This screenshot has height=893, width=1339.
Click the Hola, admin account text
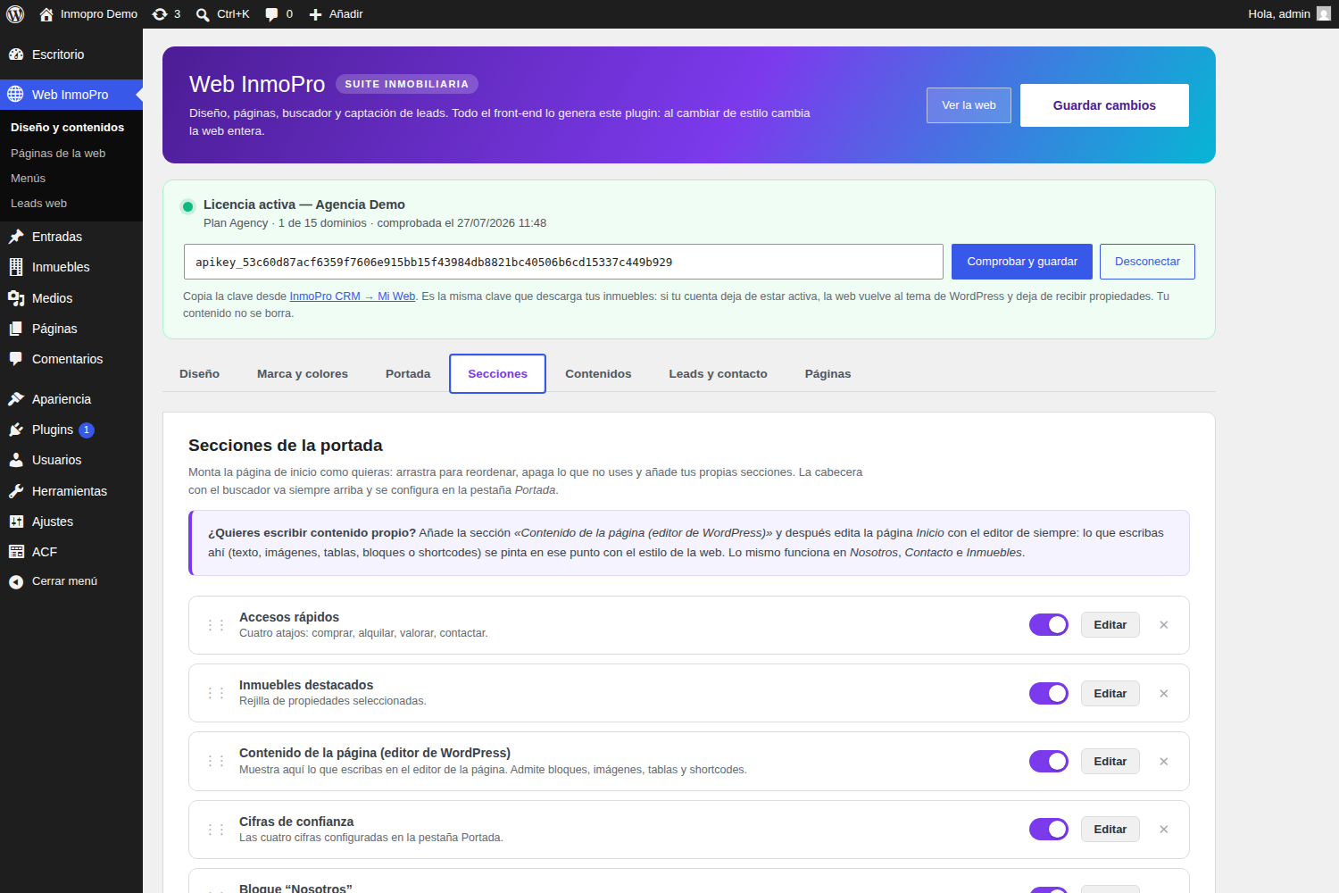(1279, 14)
